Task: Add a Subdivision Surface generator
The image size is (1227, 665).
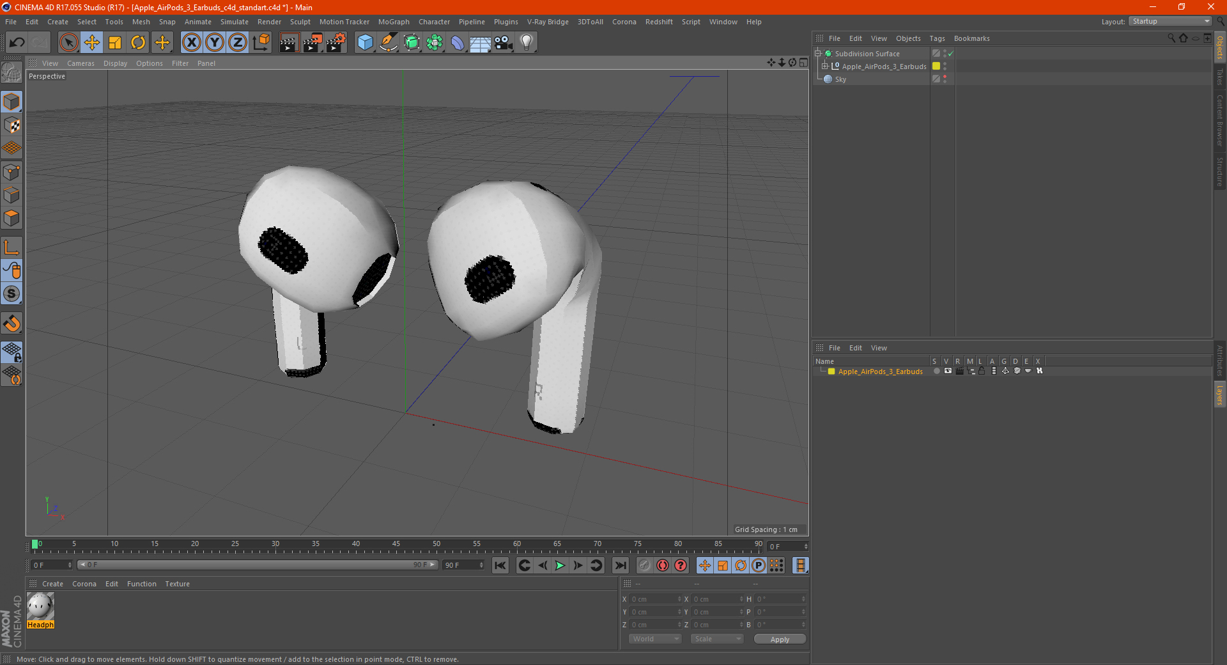Action: point(412,43)
